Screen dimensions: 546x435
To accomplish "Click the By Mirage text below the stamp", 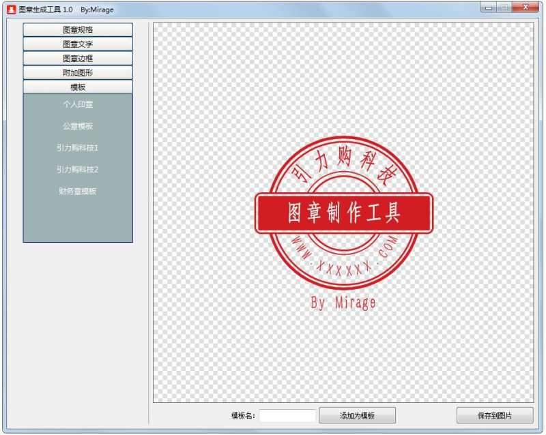I will click(344, 301).
